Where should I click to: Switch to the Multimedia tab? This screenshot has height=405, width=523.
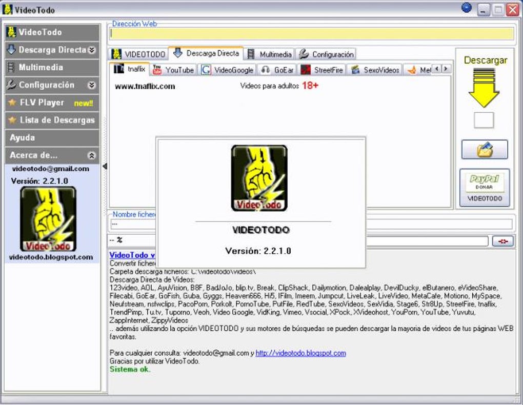click(x=270, y=54)
